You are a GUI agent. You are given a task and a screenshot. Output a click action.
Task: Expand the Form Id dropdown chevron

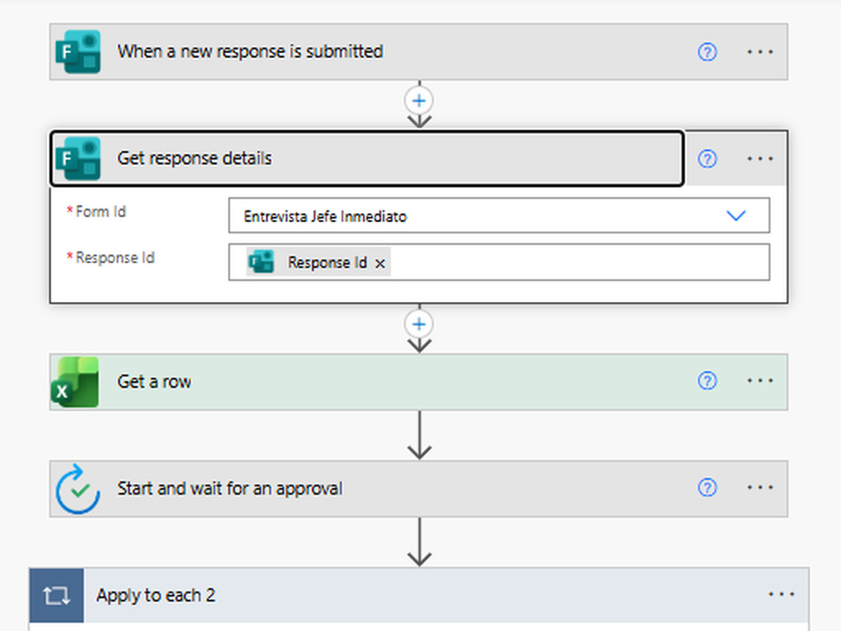(x=736, y=215)
